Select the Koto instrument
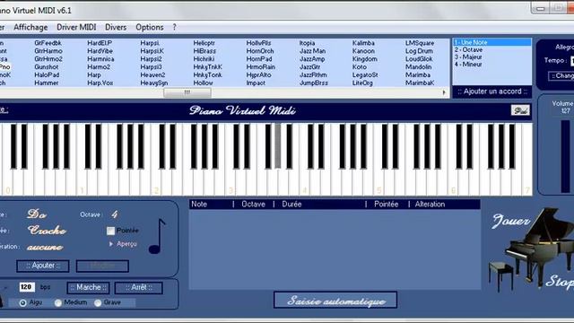 (359, 67)
